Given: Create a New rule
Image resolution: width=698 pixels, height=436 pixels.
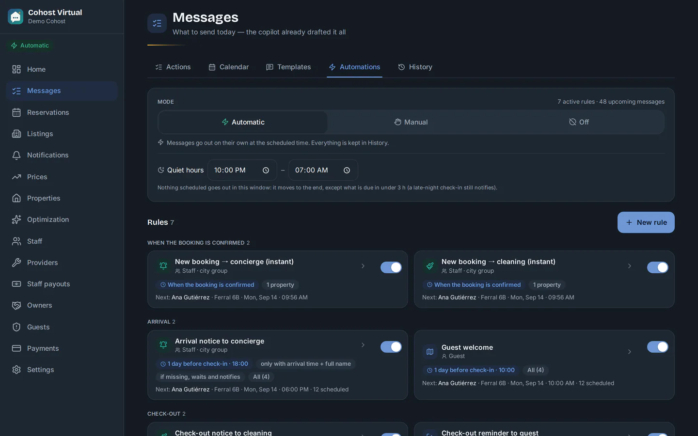Looking at the screenshot, I should 646,222.
